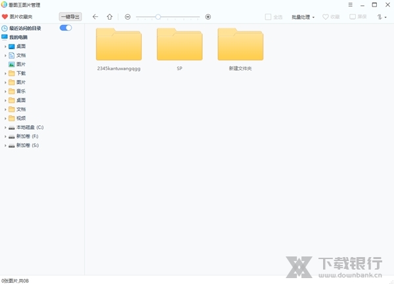Image resolution: width=394 pixels, height=284 pixels.
Task: Click the 屏保 screensaver button
Action: coord(358,17)
